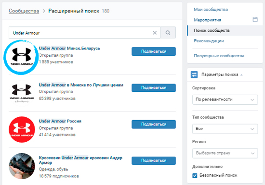Subscribe to Under Armour Россия
The height and width of the screenshot is (185, 265).
pyautogui.click(x=154, y=124)
